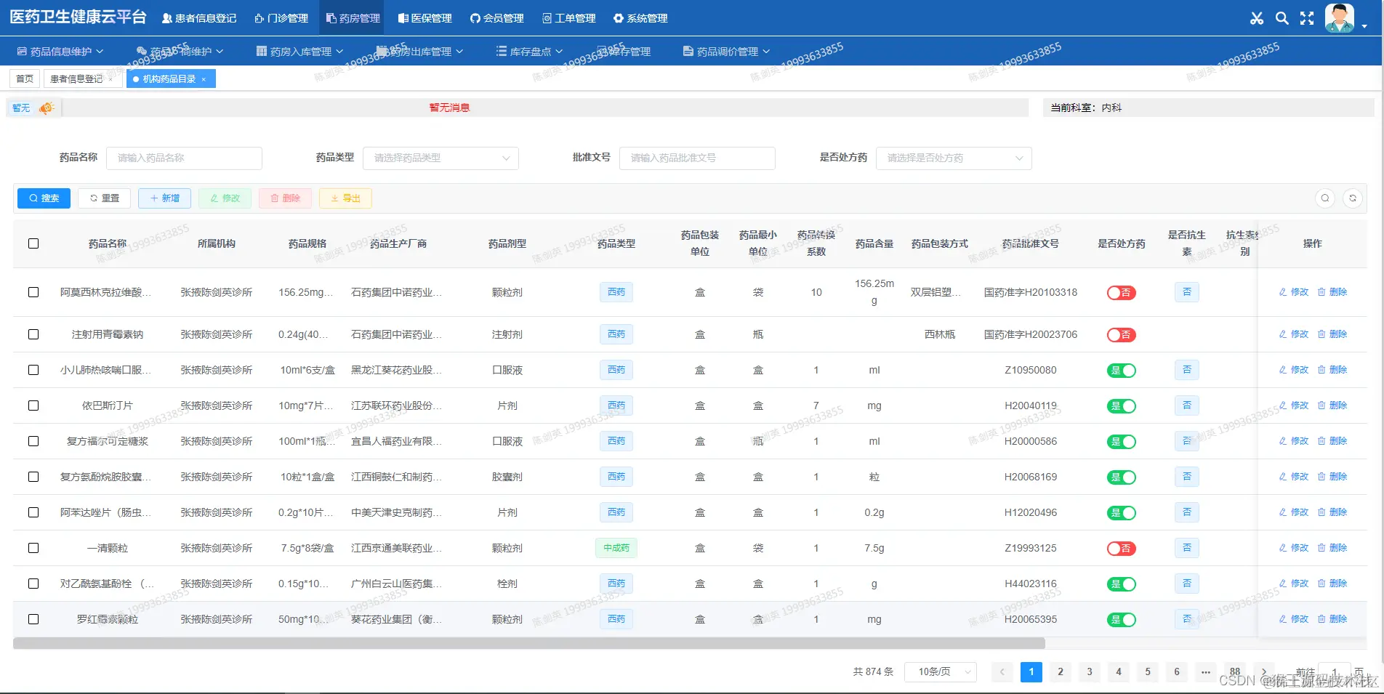Open the 10条/页 page size dropdown
Viewport: 1384px width, 694px height.
tap(940, 672)
